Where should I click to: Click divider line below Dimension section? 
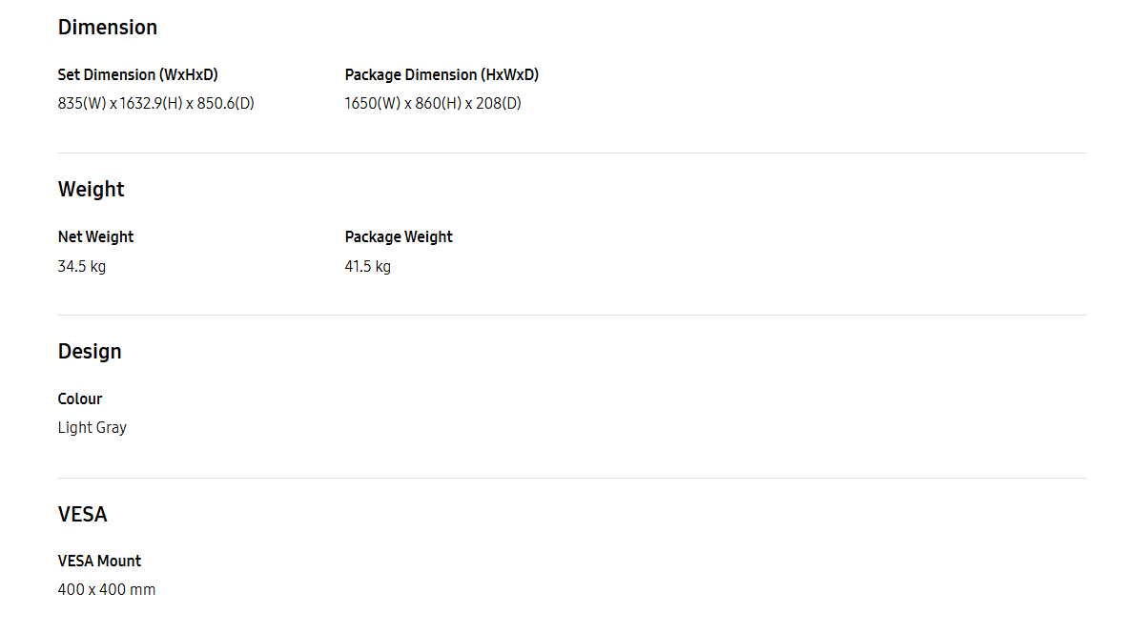coord(571,153)
